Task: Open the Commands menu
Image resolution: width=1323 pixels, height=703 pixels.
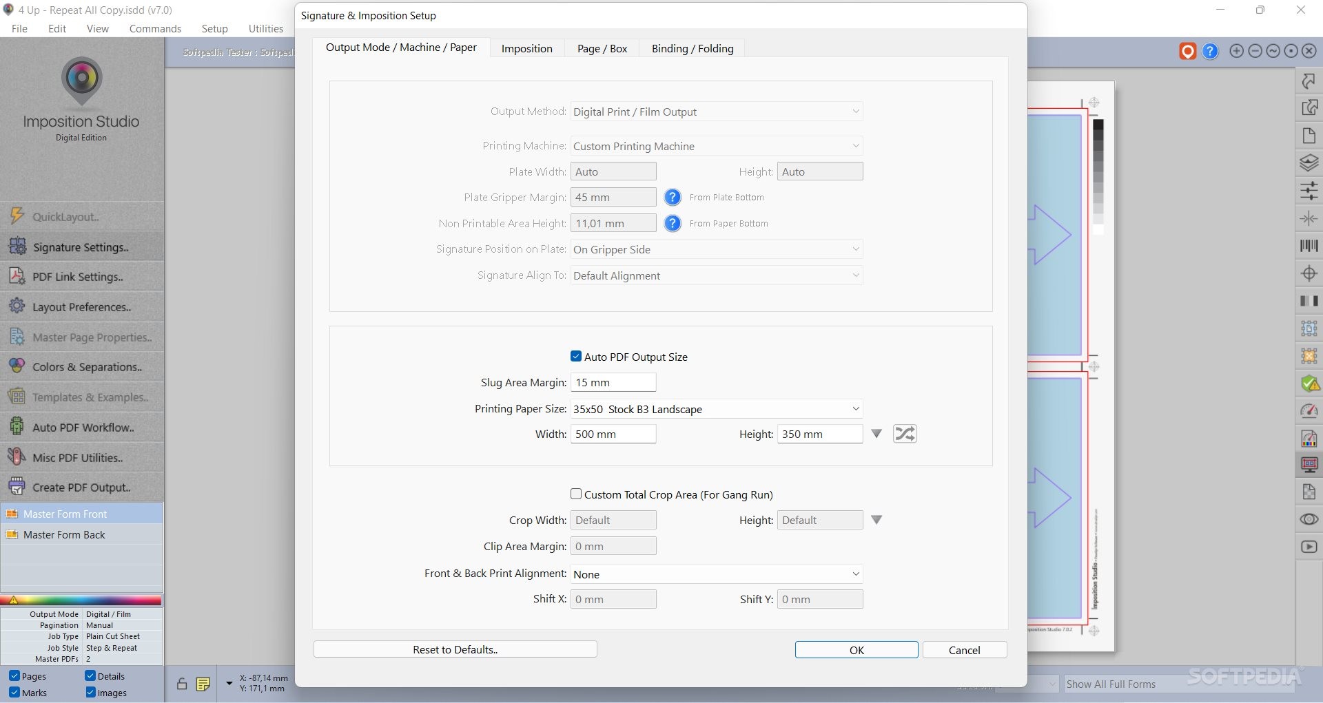Action: (x=155, y=28)
